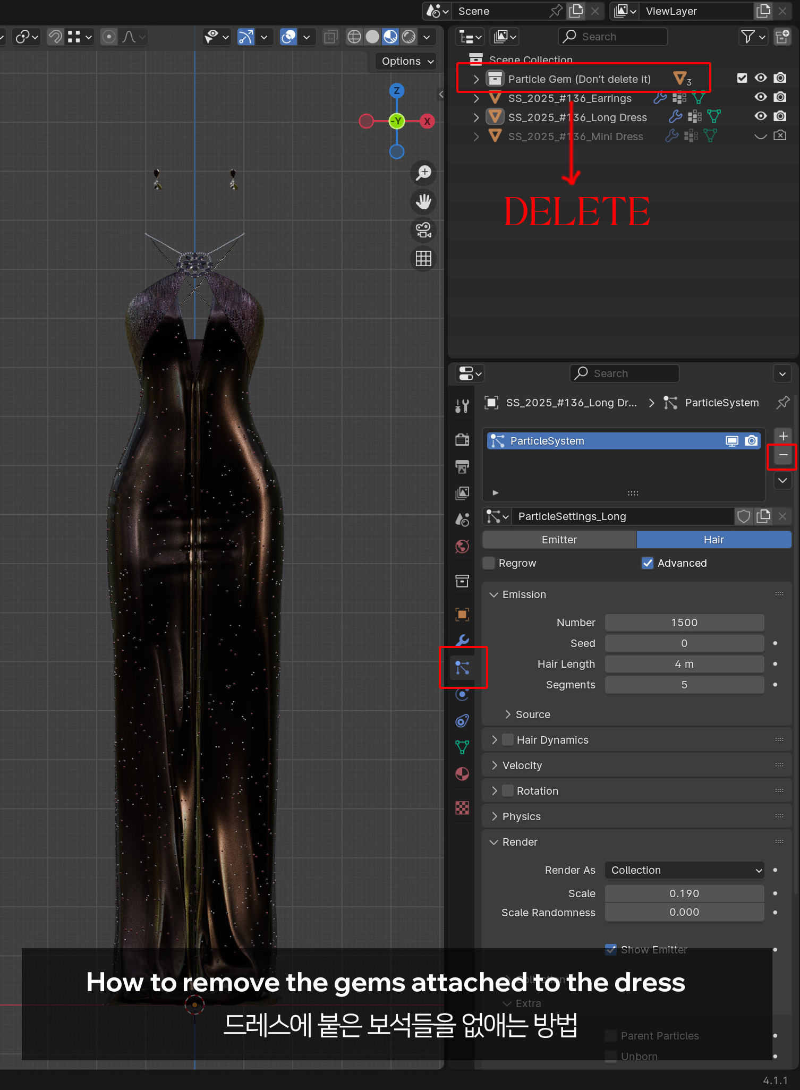The height and width of the screenshot is (1090, 800).
Task: Add a new collection in the outliner
Action: pyautogui.click(x=782, y=37)
